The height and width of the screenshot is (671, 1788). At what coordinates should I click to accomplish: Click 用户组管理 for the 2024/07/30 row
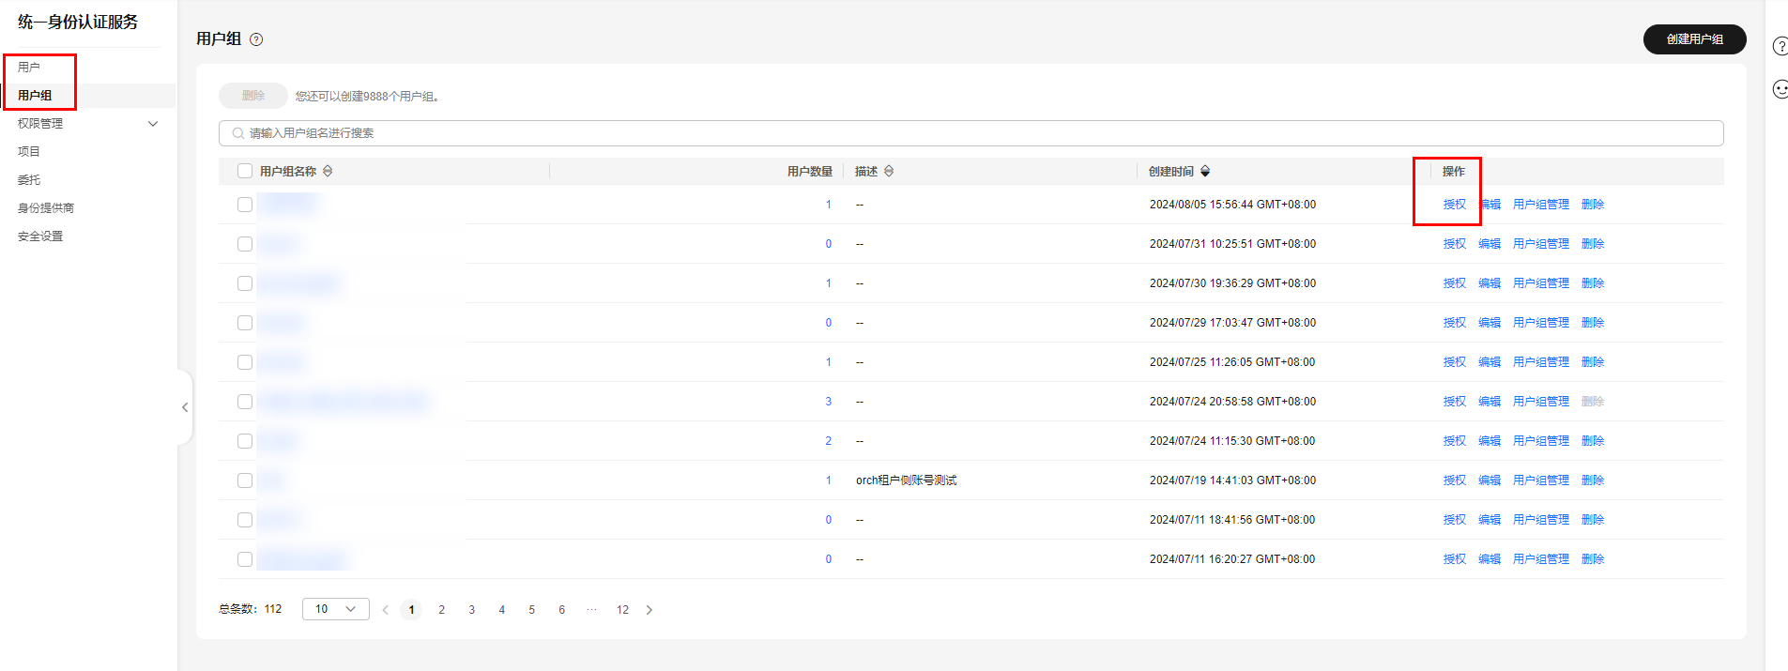click(1541, 283)
